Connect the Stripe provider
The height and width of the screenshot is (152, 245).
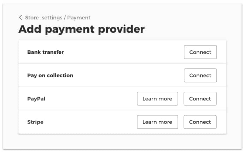click(200, 122)
